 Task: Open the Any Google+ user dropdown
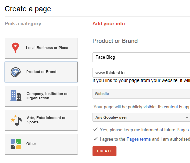141,117
